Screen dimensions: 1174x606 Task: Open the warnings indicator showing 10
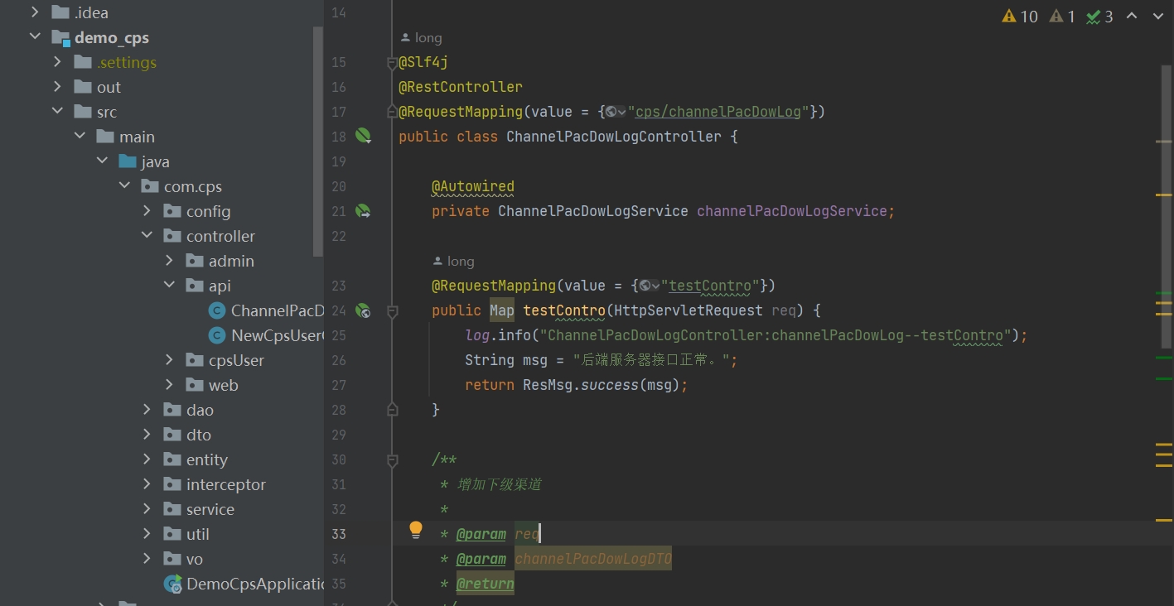(x=1020, y=16)
